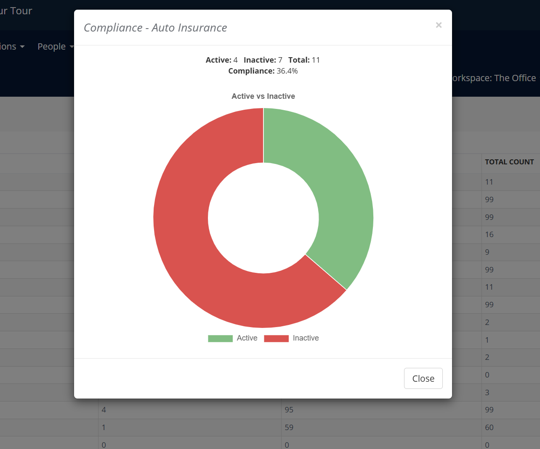The width and height of the screenshot is (540, 449).
Task: Click the Close button in the dialog footer
Action: coord(423,378)
